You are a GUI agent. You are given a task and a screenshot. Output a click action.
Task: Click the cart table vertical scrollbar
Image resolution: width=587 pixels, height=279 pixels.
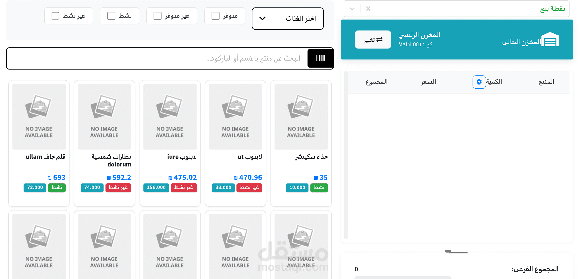tap(346, 155)
